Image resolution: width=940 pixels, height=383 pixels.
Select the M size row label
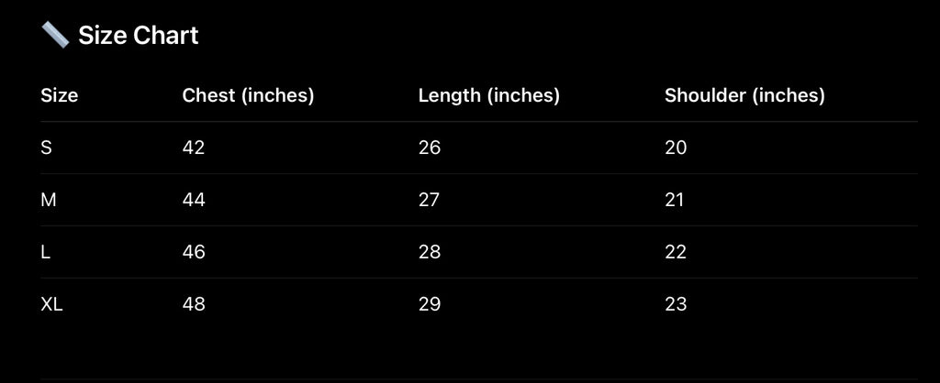point(50,200)
